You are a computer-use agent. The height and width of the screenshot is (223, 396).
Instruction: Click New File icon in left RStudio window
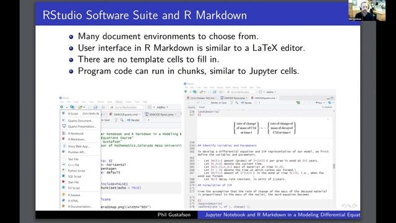click(62, 107)
